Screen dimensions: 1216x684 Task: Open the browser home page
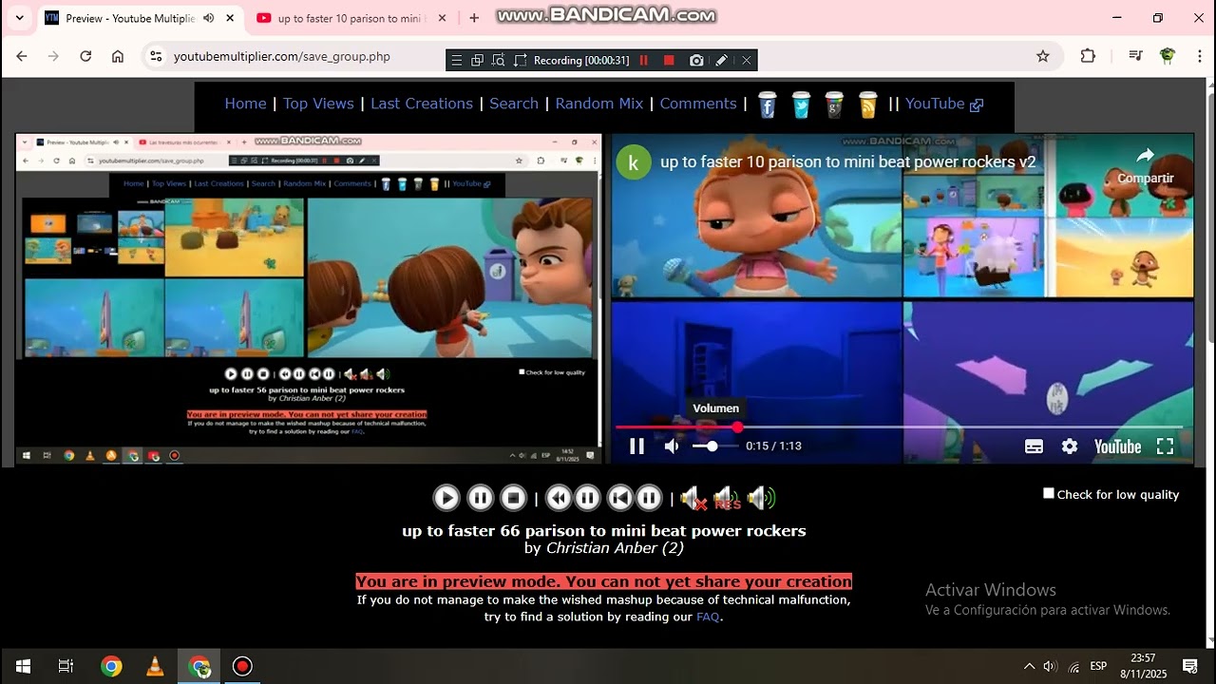(x=118, y=56)
